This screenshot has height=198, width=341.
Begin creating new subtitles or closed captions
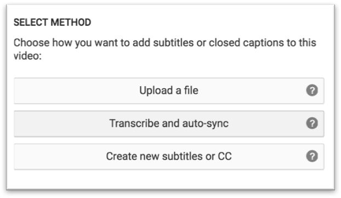(x=169, y=156)
